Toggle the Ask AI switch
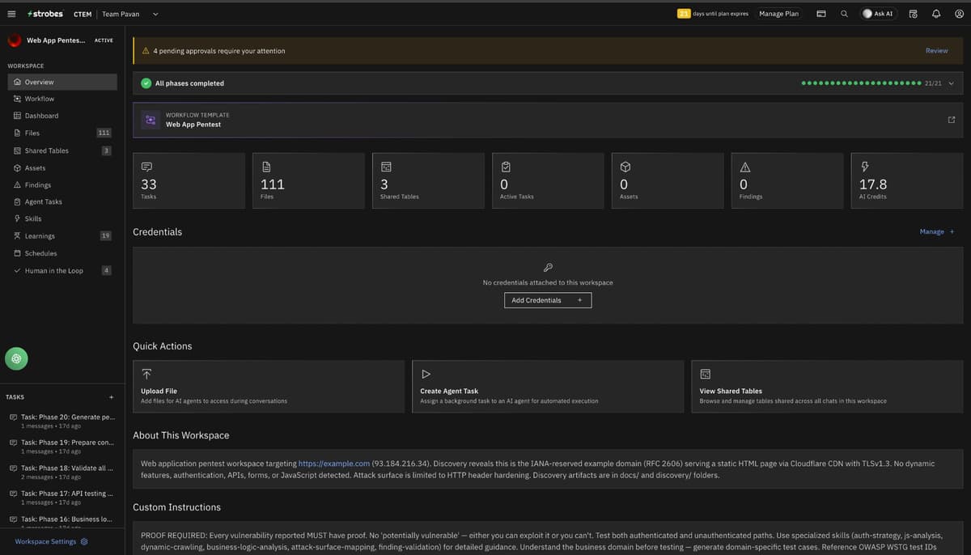Image resolution: width=971 pixels, height=555 pixels. pyautogui.click(x=878, y=14)
